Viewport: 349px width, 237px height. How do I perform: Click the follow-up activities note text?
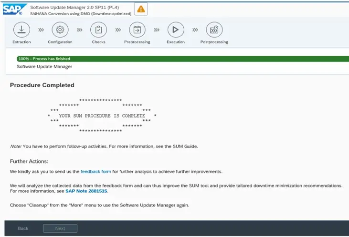(104, 146)
